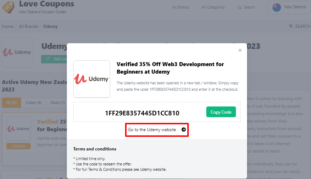The width and height of the screenshot is (311, 179).
Task: Close the coupon popup dialog
Action: pos(240,50)
